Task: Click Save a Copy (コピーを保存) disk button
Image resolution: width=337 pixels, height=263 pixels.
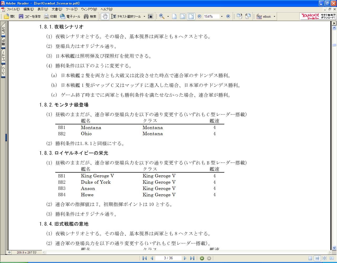Action: pyautogui.click(x=29, y=16)
